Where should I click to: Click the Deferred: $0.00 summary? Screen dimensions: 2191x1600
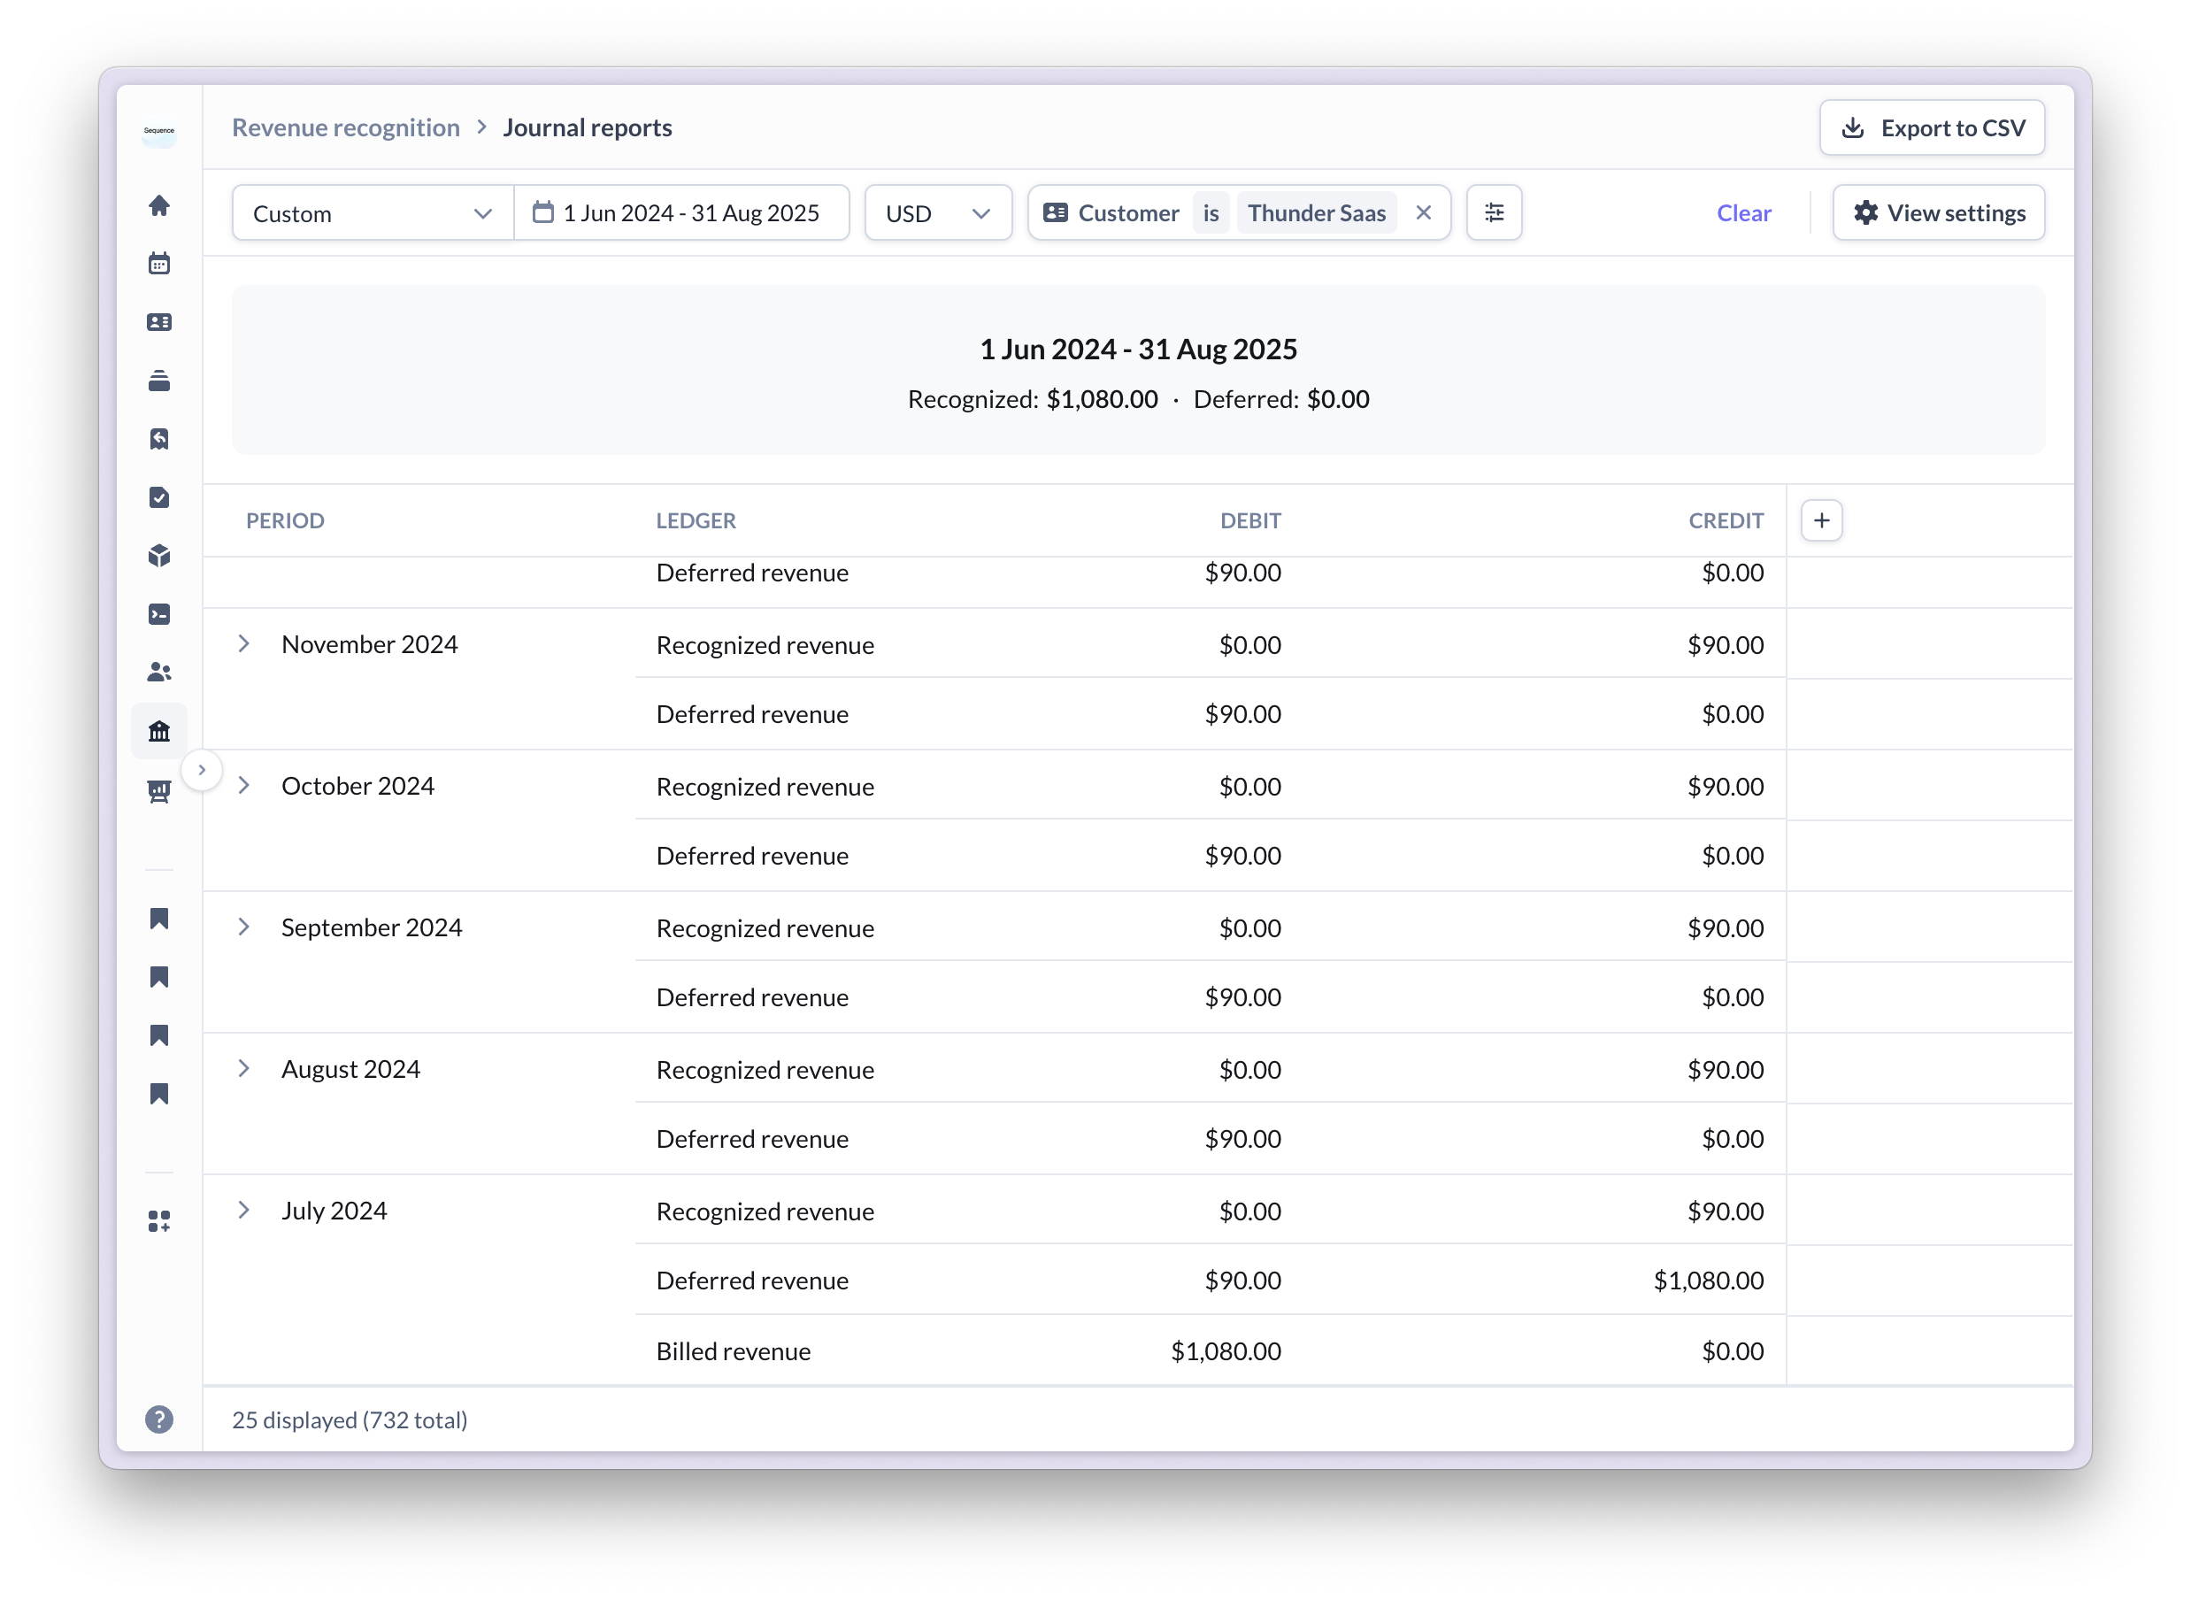[1281, 398]
